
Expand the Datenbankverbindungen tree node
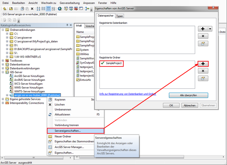pos(3,68)
